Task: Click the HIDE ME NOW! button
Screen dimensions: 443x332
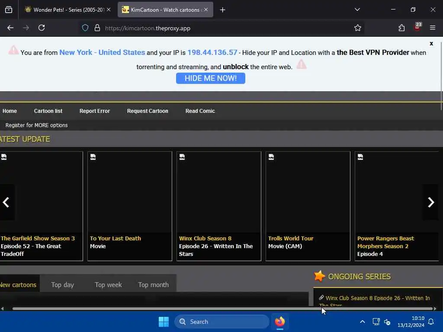Action: click(211, 78)
